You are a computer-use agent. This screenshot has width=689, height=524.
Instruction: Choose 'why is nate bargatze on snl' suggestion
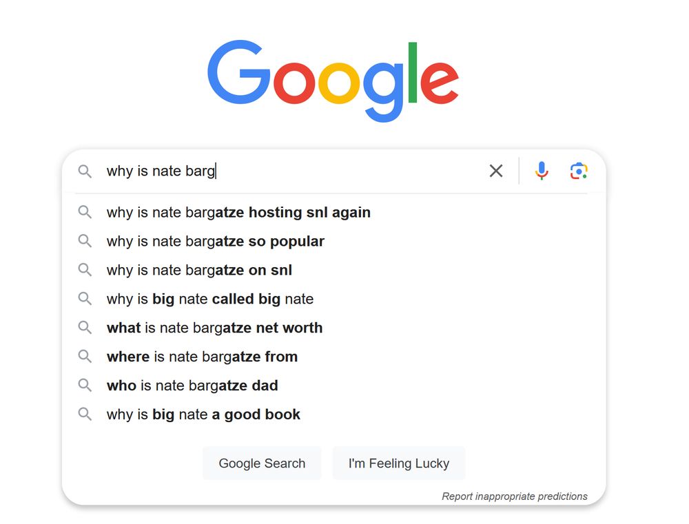pos(199,270)
